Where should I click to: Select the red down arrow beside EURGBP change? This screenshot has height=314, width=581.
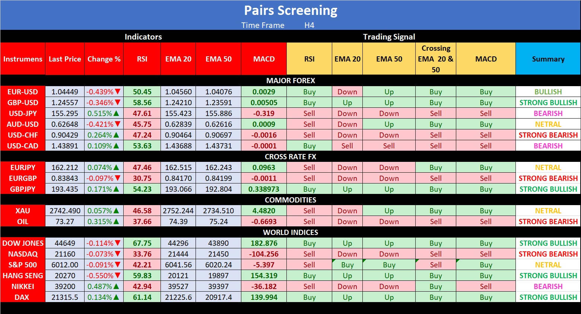tap(118, 178)
